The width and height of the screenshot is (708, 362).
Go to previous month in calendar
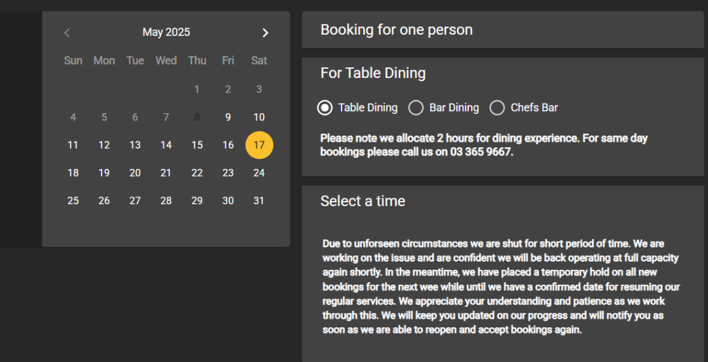67,33
